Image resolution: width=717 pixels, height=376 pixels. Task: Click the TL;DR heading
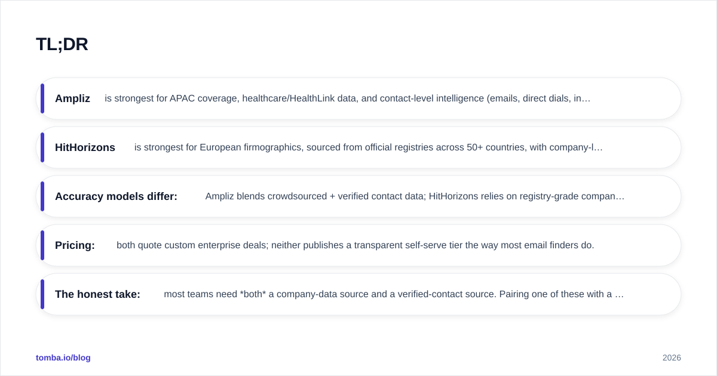click(62, 45)
